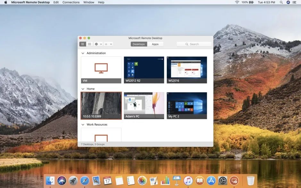Click the "7 Desktops, 3 Groups" status text
Viewport: 301px width, 188px height.
93,144
